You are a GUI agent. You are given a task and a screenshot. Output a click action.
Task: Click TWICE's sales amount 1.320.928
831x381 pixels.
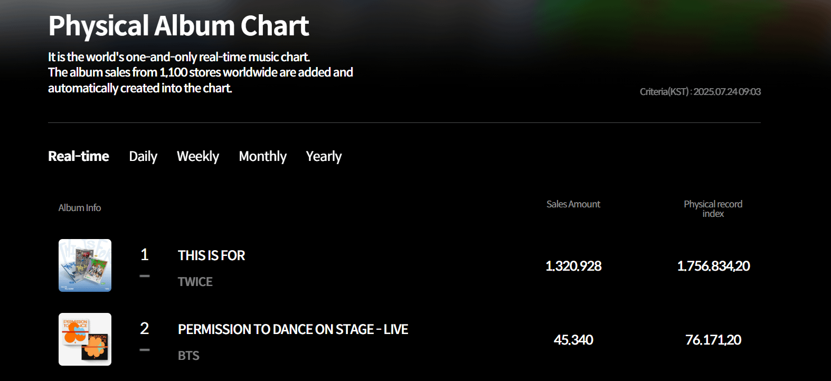pyautogui.click(x=573, y=266)
